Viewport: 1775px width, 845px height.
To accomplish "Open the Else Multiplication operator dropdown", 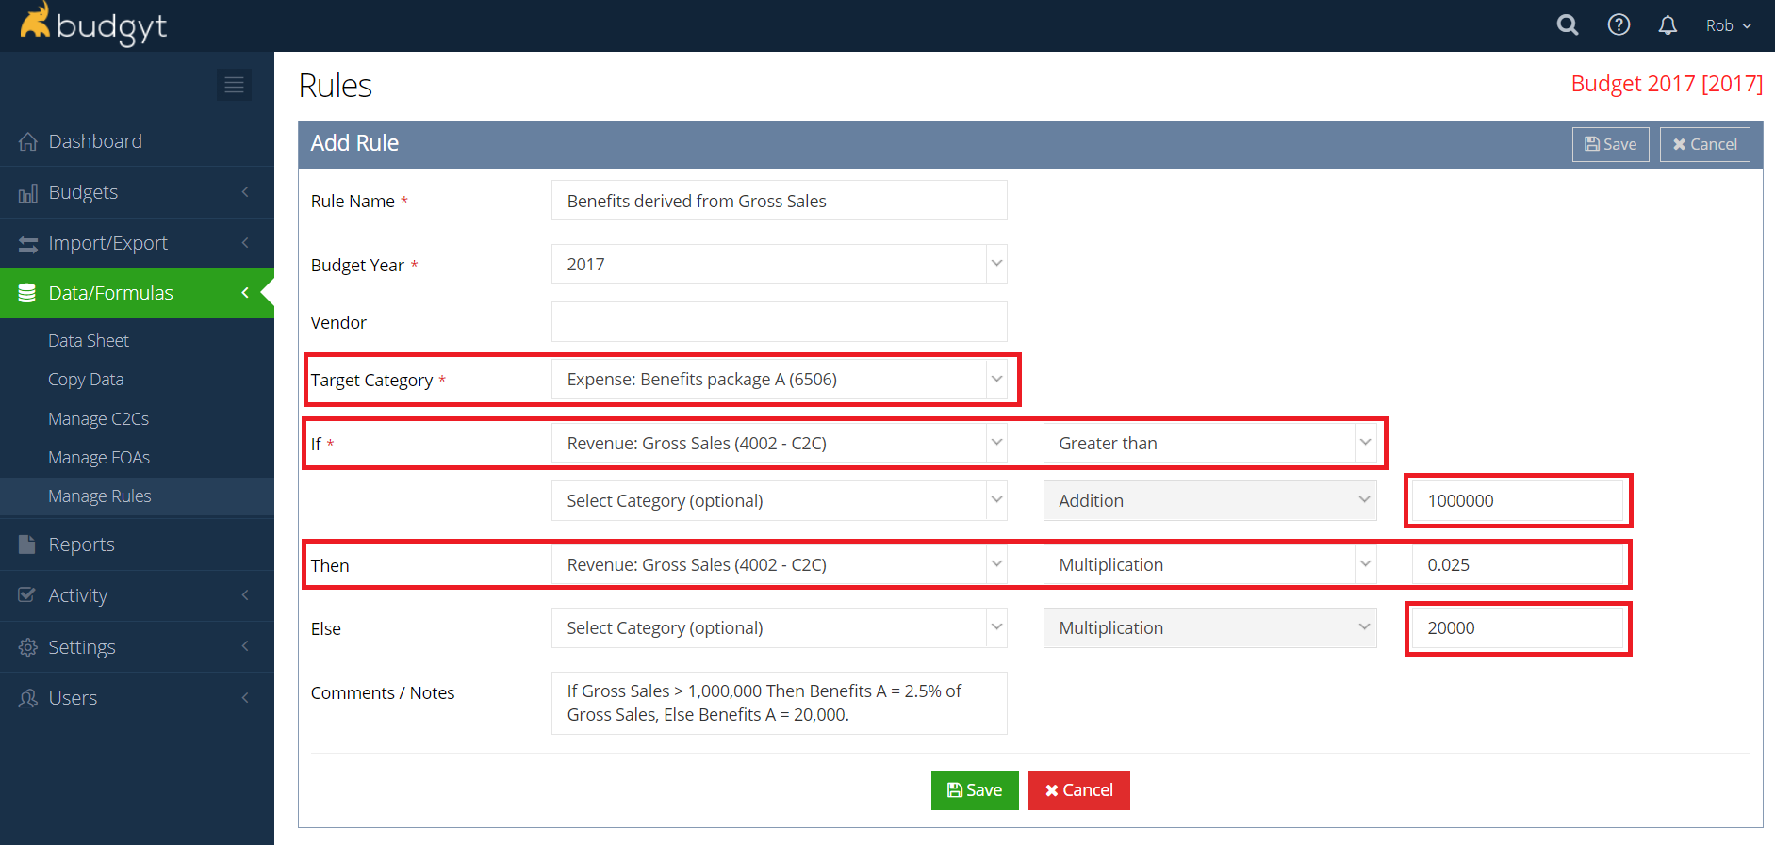I will click(x=1209, y=627).
